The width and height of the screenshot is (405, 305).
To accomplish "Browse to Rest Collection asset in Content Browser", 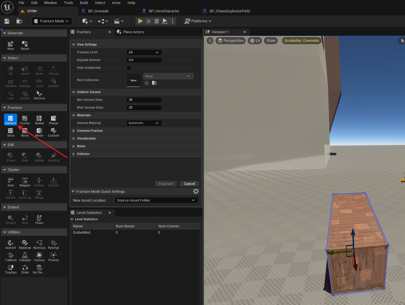I will click(x=154, y=83).
